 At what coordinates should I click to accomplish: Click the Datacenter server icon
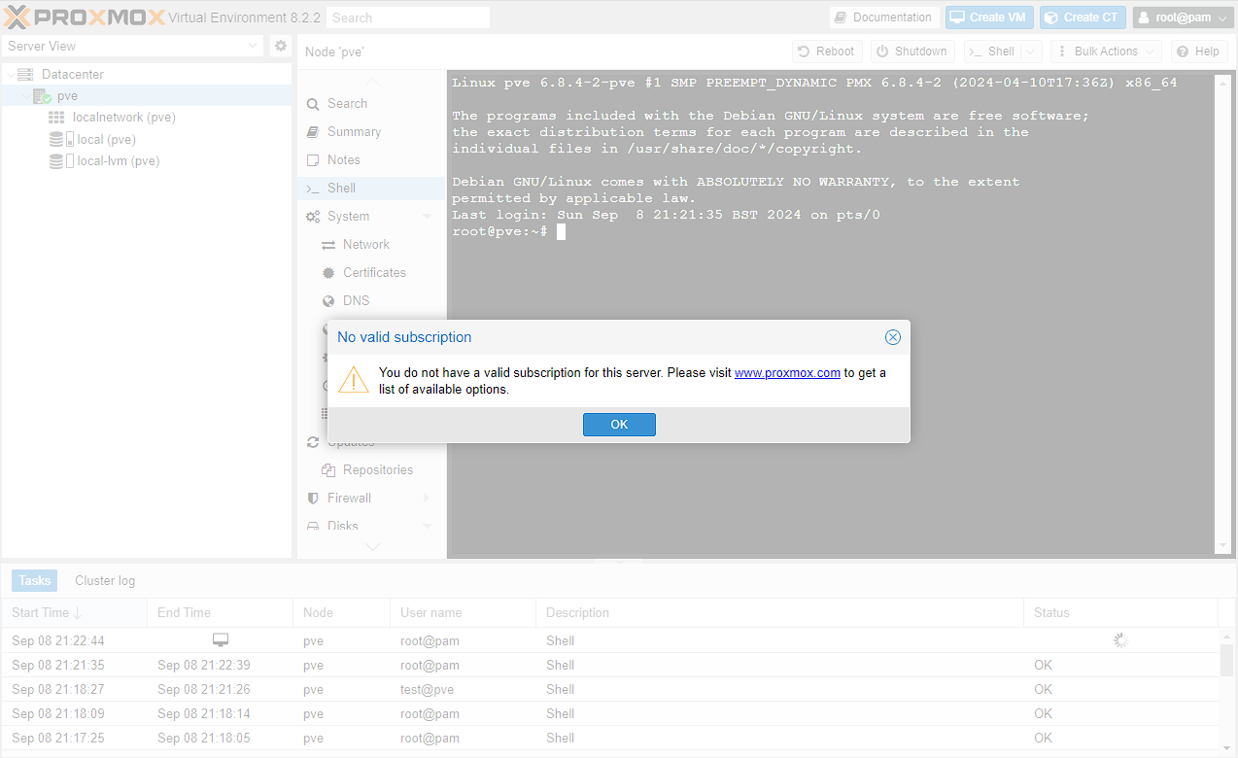coord(25,74)
